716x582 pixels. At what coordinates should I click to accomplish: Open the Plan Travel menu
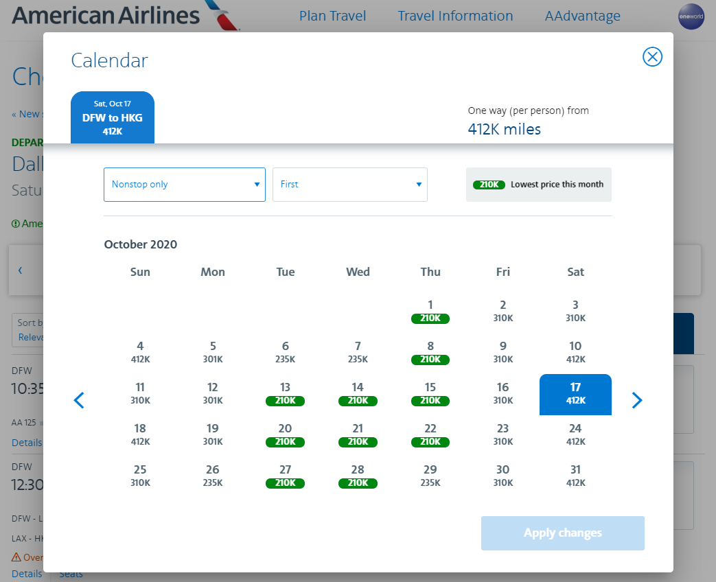(x=332, y=16)
